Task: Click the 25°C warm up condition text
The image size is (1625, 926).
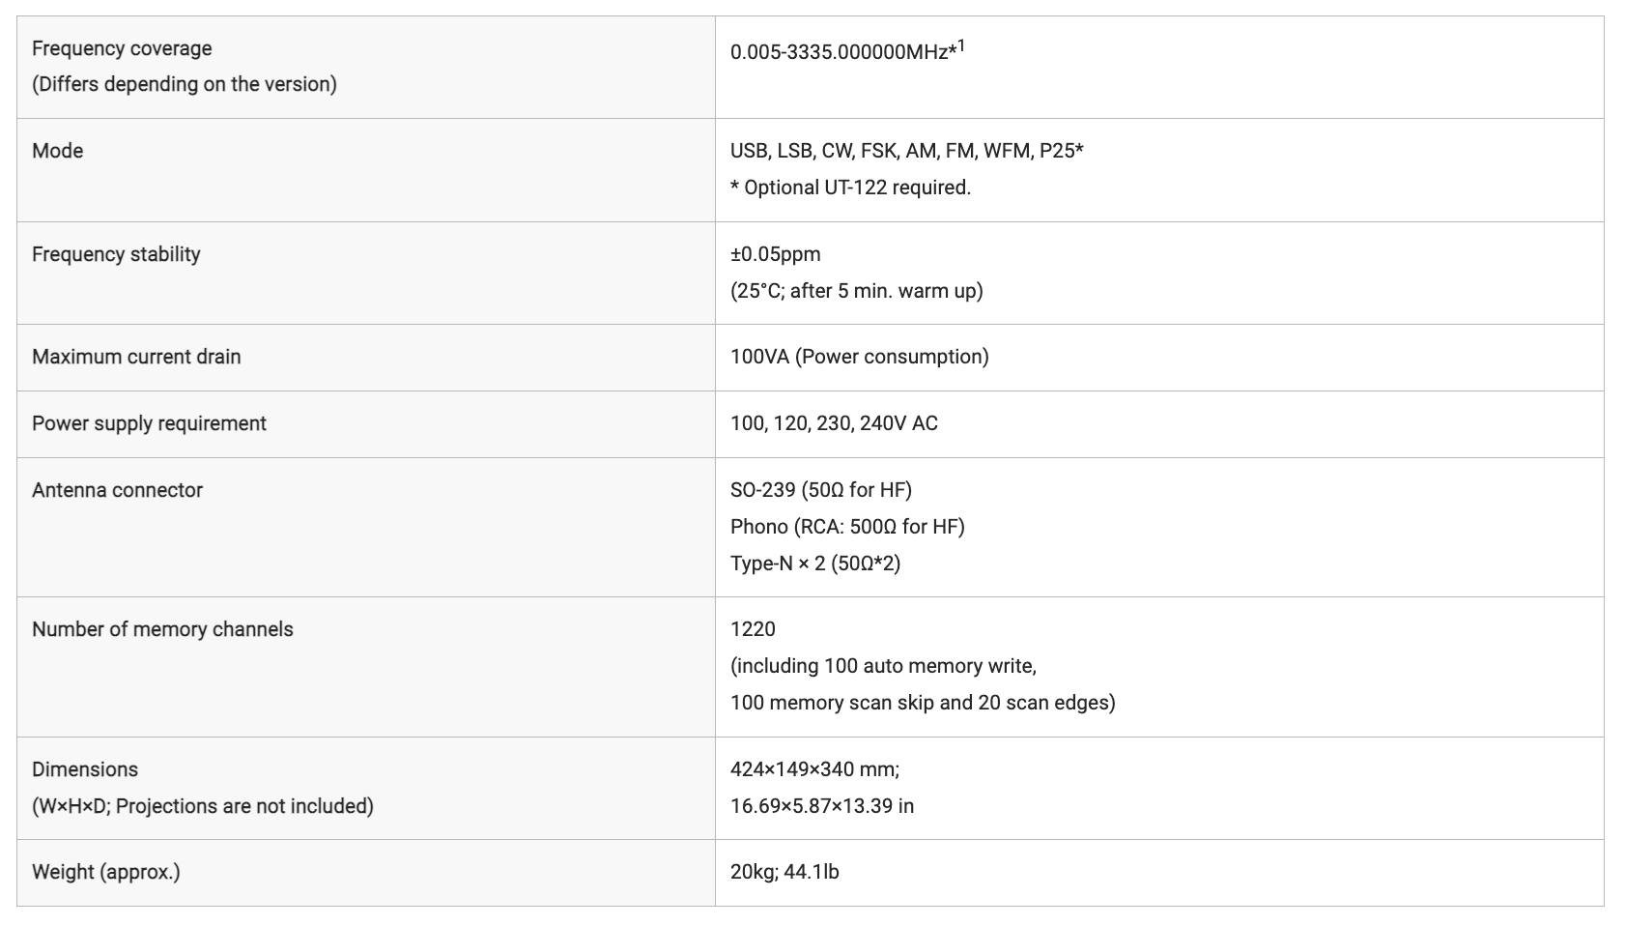Action: click(x=857, y=291)
